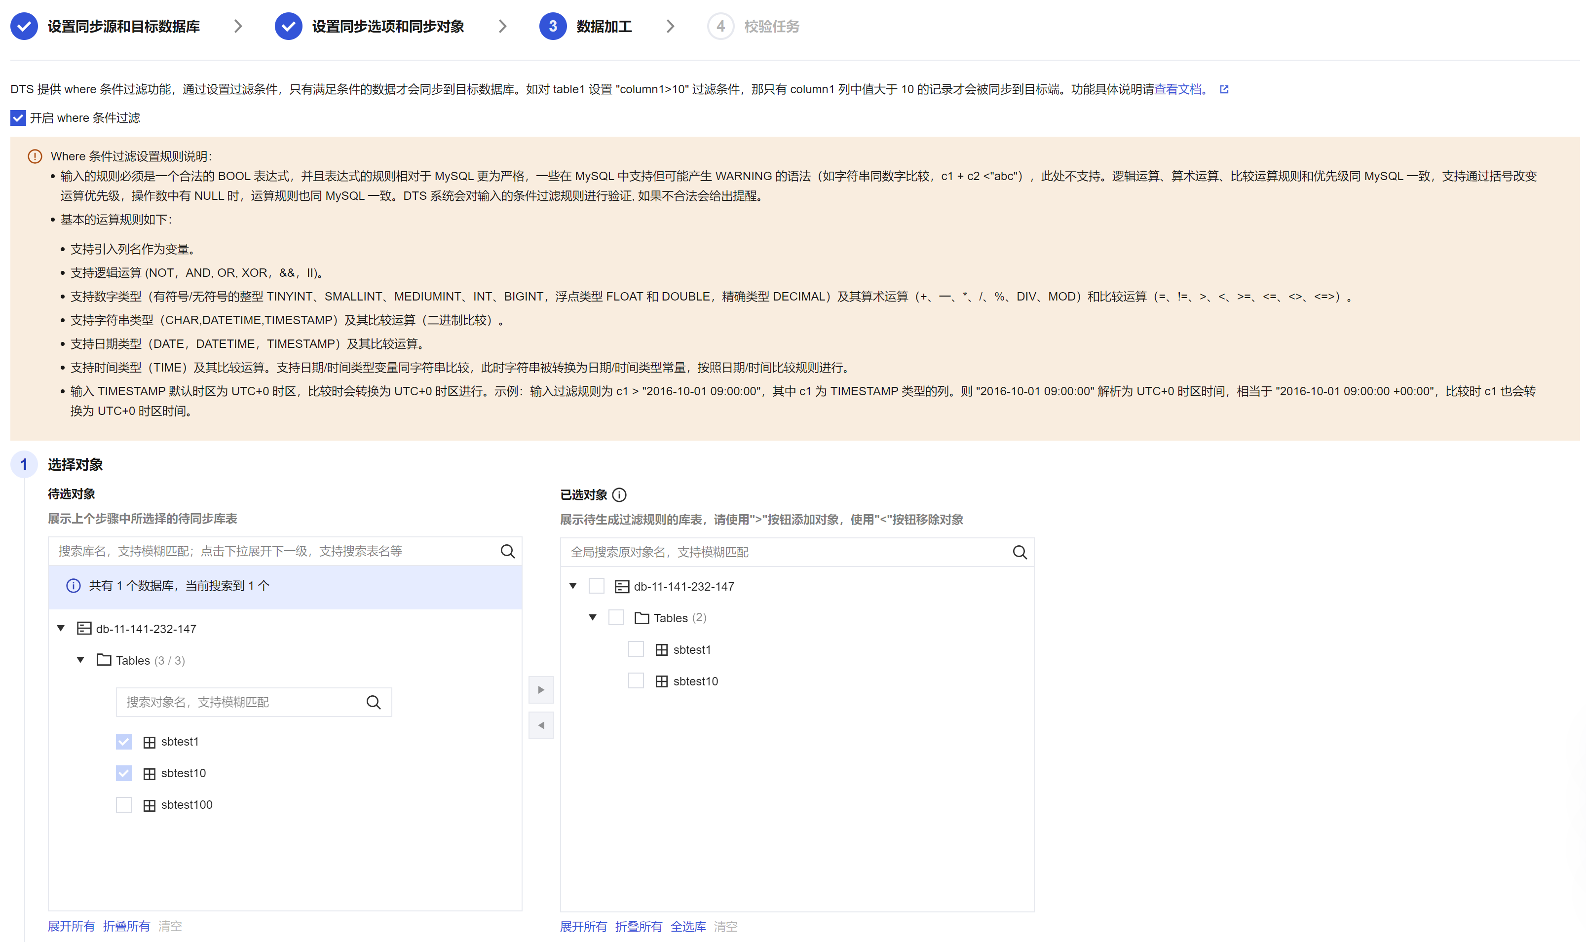1586x942 pixels.
Task: Click external link icon after 查看文档
Action: tap(1224, 89)
